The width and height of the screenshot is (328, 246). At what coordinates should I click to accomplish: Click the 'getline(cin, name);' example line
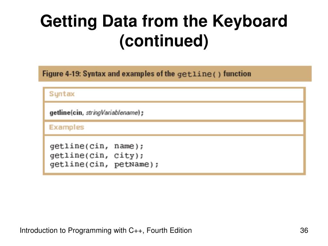coord(96,146)
